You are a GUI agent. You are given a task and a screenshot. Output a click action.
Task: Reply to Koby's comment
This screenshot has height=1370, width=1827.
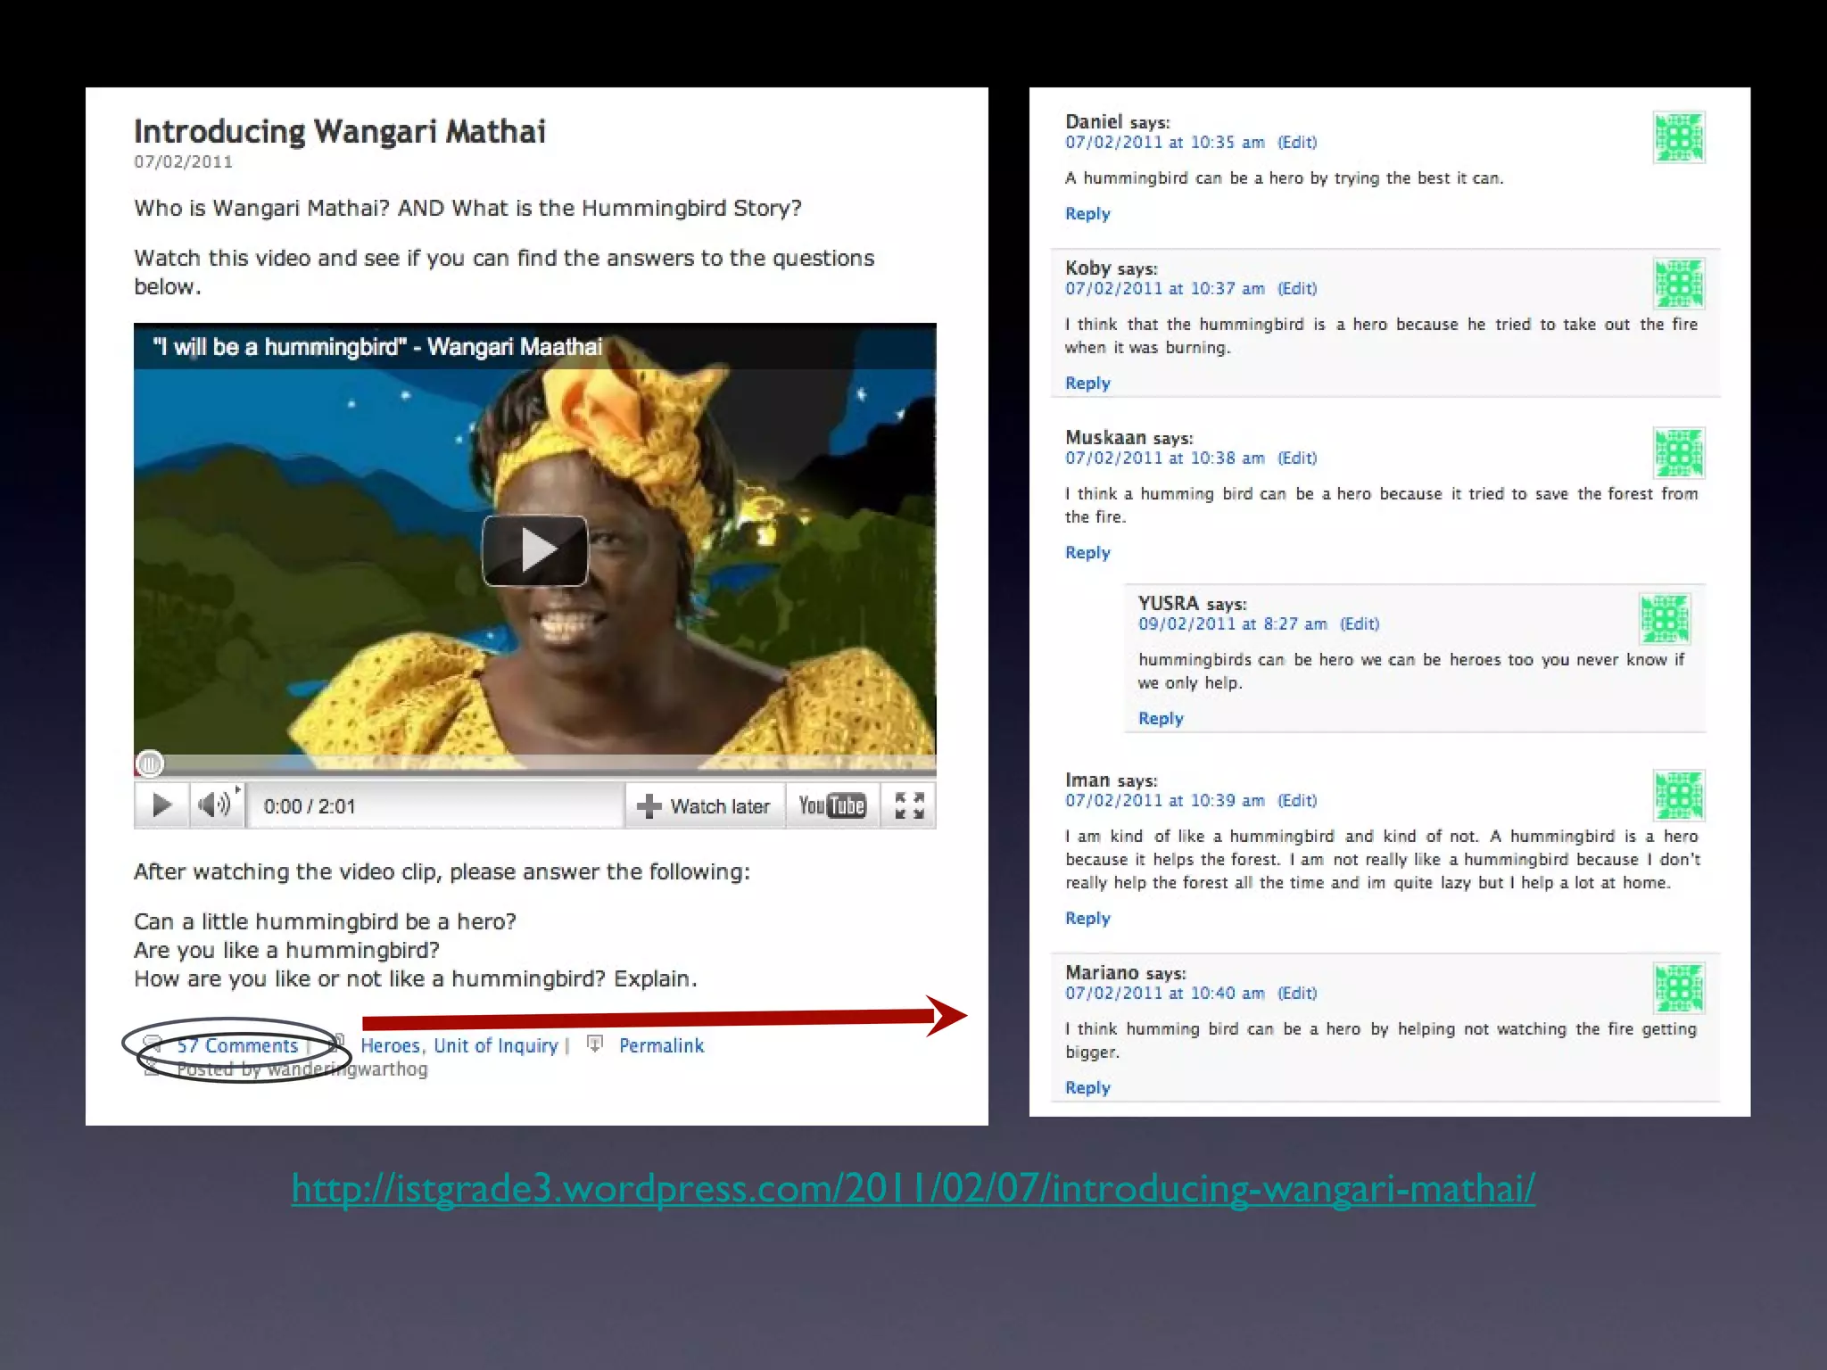point(1087,383)
